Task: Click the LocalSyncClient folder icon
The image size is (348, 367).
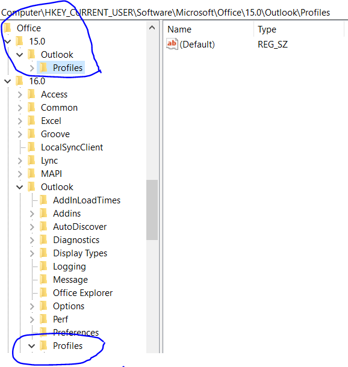Action: pyautogui.click(x=32, y=147)
